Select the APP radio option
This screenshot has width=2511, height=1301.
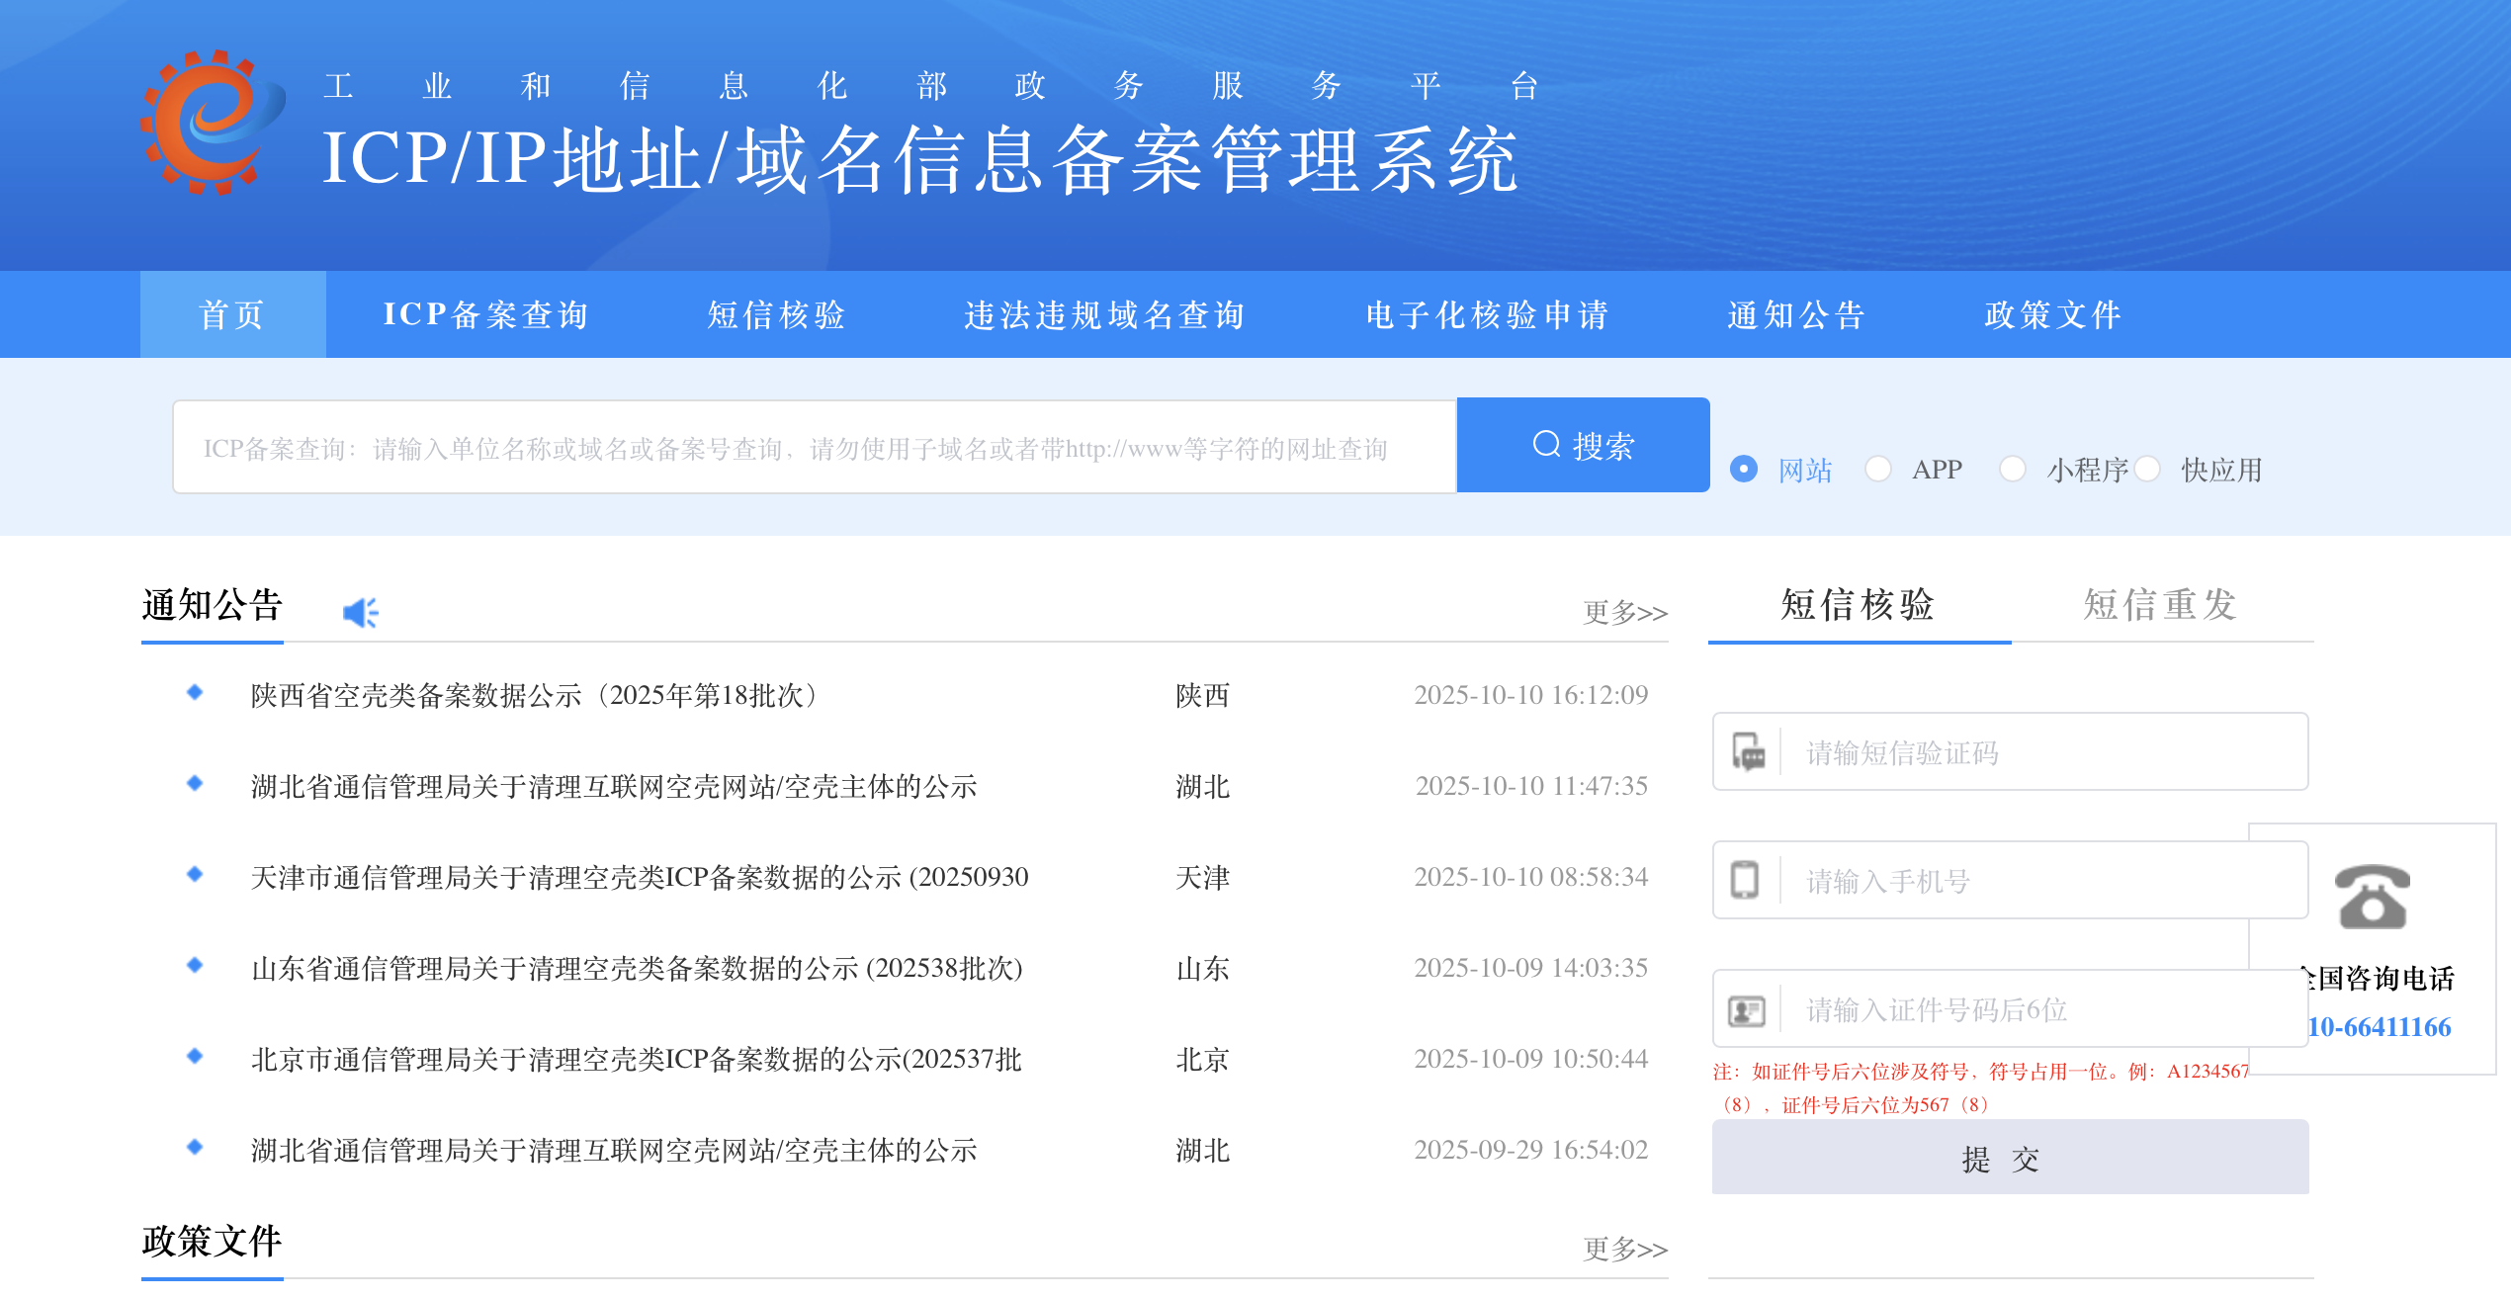point(1878,469)
